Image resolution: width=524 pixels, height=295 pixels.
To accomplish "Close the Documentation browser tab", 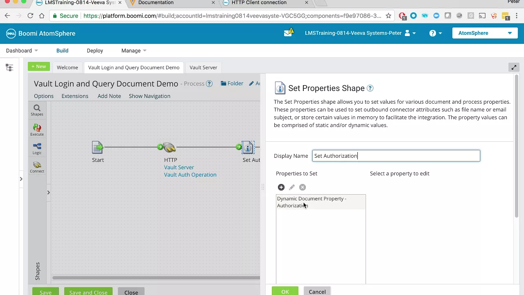I will click(213, 2).
